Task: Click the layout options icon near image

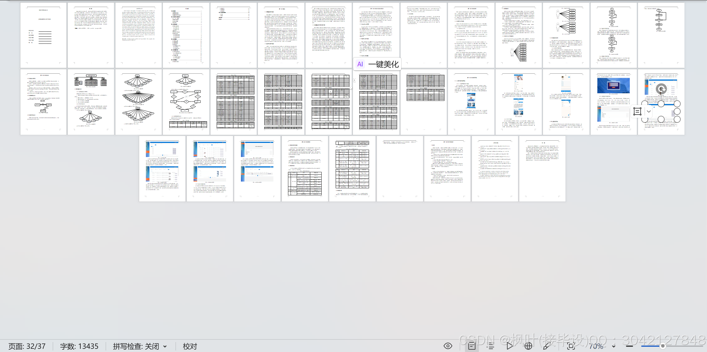Action: pyautogui.click(x=637, y=111)
